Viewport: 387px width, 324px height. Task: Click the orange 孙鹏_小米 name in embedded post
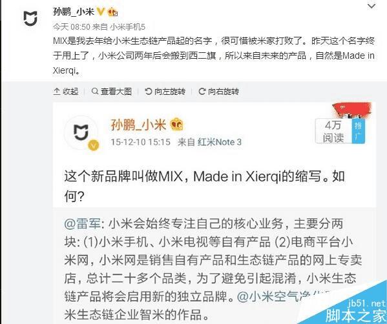tap(138, 125)
